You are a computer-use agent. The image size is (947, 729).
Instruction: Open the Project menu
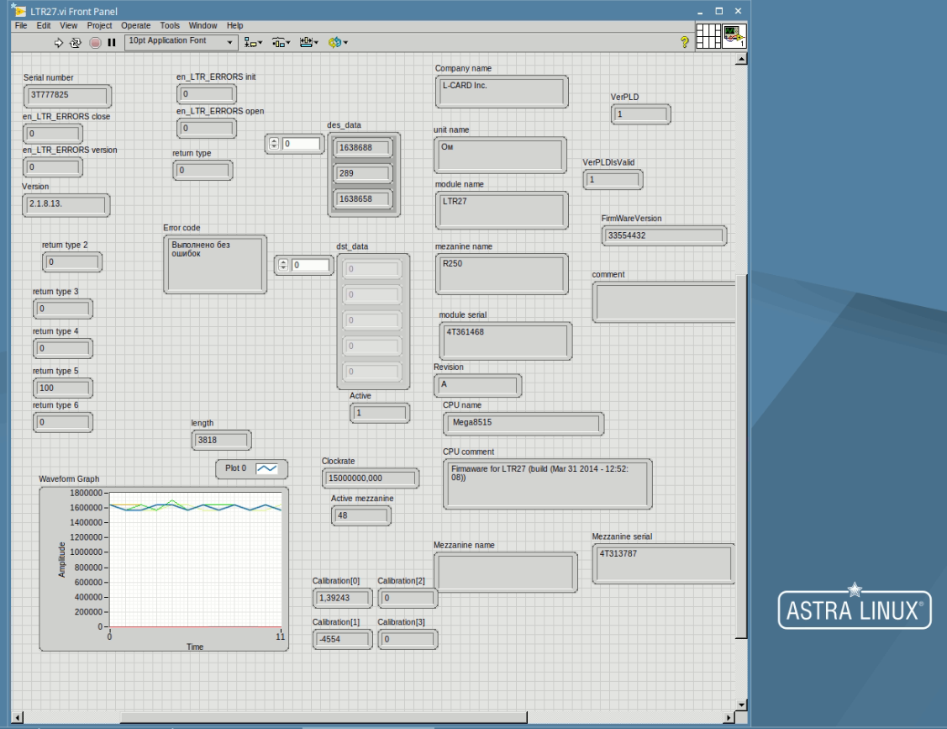[x=99, y=25]
